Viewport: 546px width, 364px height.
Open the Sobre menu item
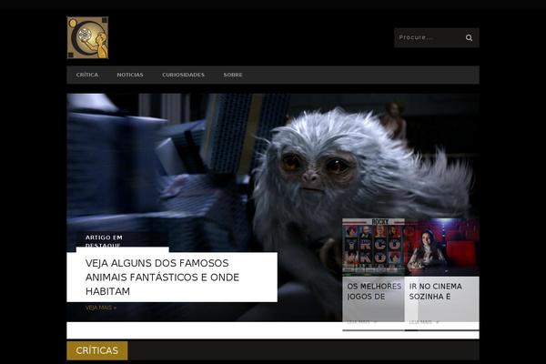233,75
